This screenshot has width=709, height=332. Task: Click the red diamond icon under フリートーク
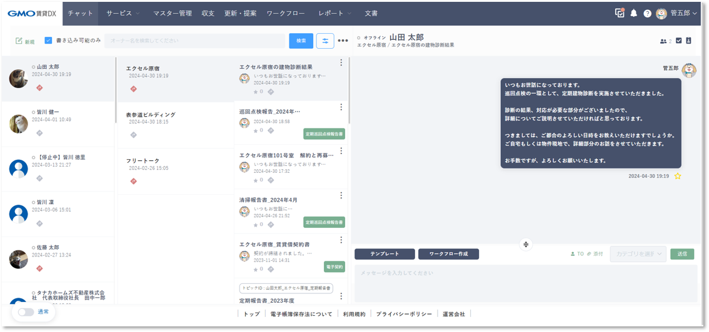click(x=133, y=182)
